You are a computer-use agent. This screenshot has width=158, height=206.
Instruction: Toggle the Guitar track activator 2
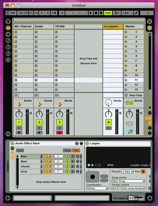tap(39, 122)
